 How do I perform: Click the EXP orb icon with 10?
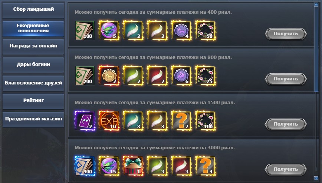point(109,121)
